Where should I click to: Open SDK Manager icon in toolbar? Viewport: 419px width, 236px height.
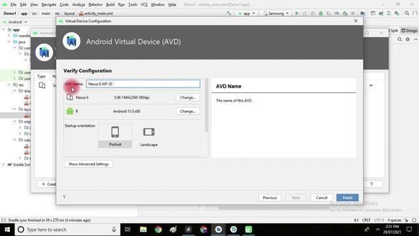click(x=397, y=13)
